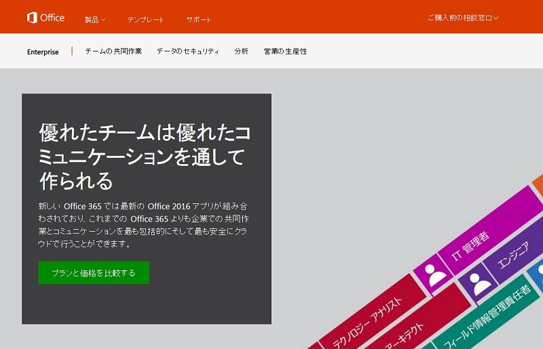Viewport: 543px width, 349px height.
Task: Go to the サポート menu item
Action: pos(198,20)
